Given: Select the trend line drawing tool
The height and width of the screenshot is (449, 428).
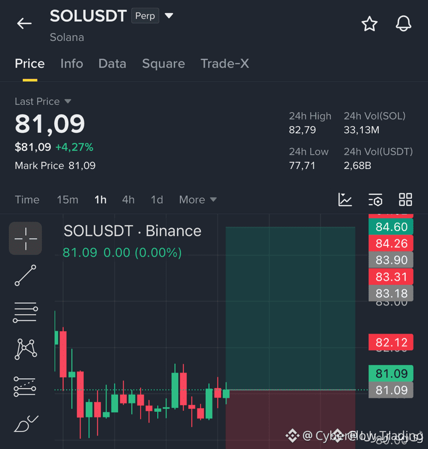Looking at the screenshot, I should [25, 275].
